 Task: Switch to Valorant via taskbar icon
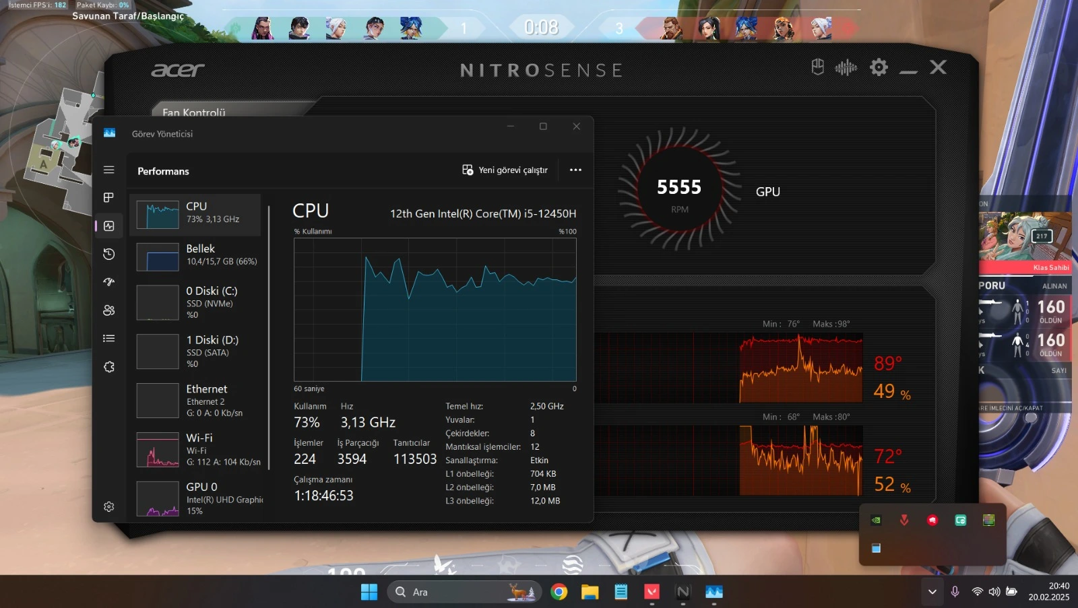tap(652, 592)
